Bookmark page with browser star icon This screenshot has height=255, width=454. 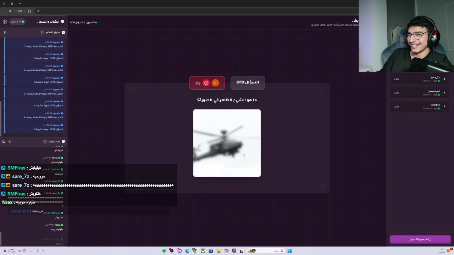pyautogui.click(x=38, y=11)
